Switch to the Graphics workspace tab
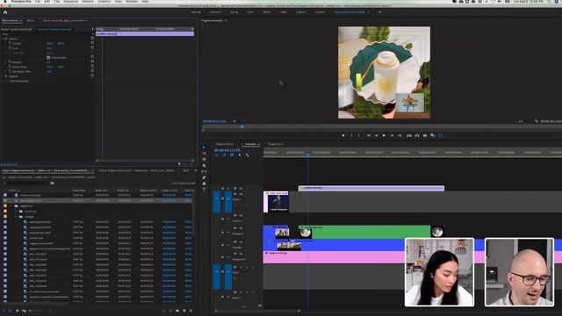562x316 pixels. (301, 12)
